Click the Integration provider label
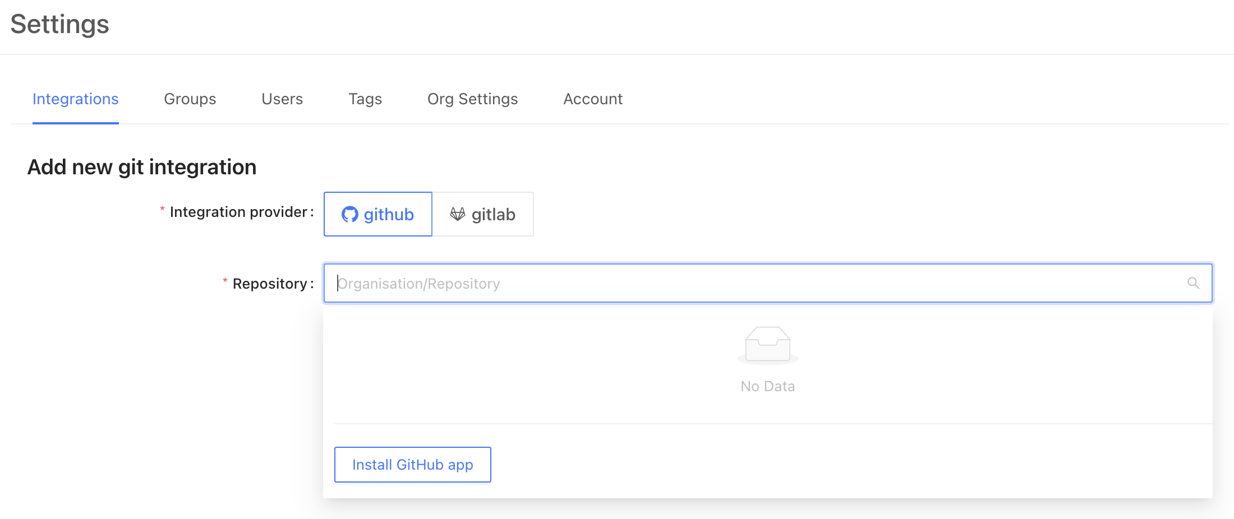Screen dimensions: 1234x519 (x=238, y=212)
